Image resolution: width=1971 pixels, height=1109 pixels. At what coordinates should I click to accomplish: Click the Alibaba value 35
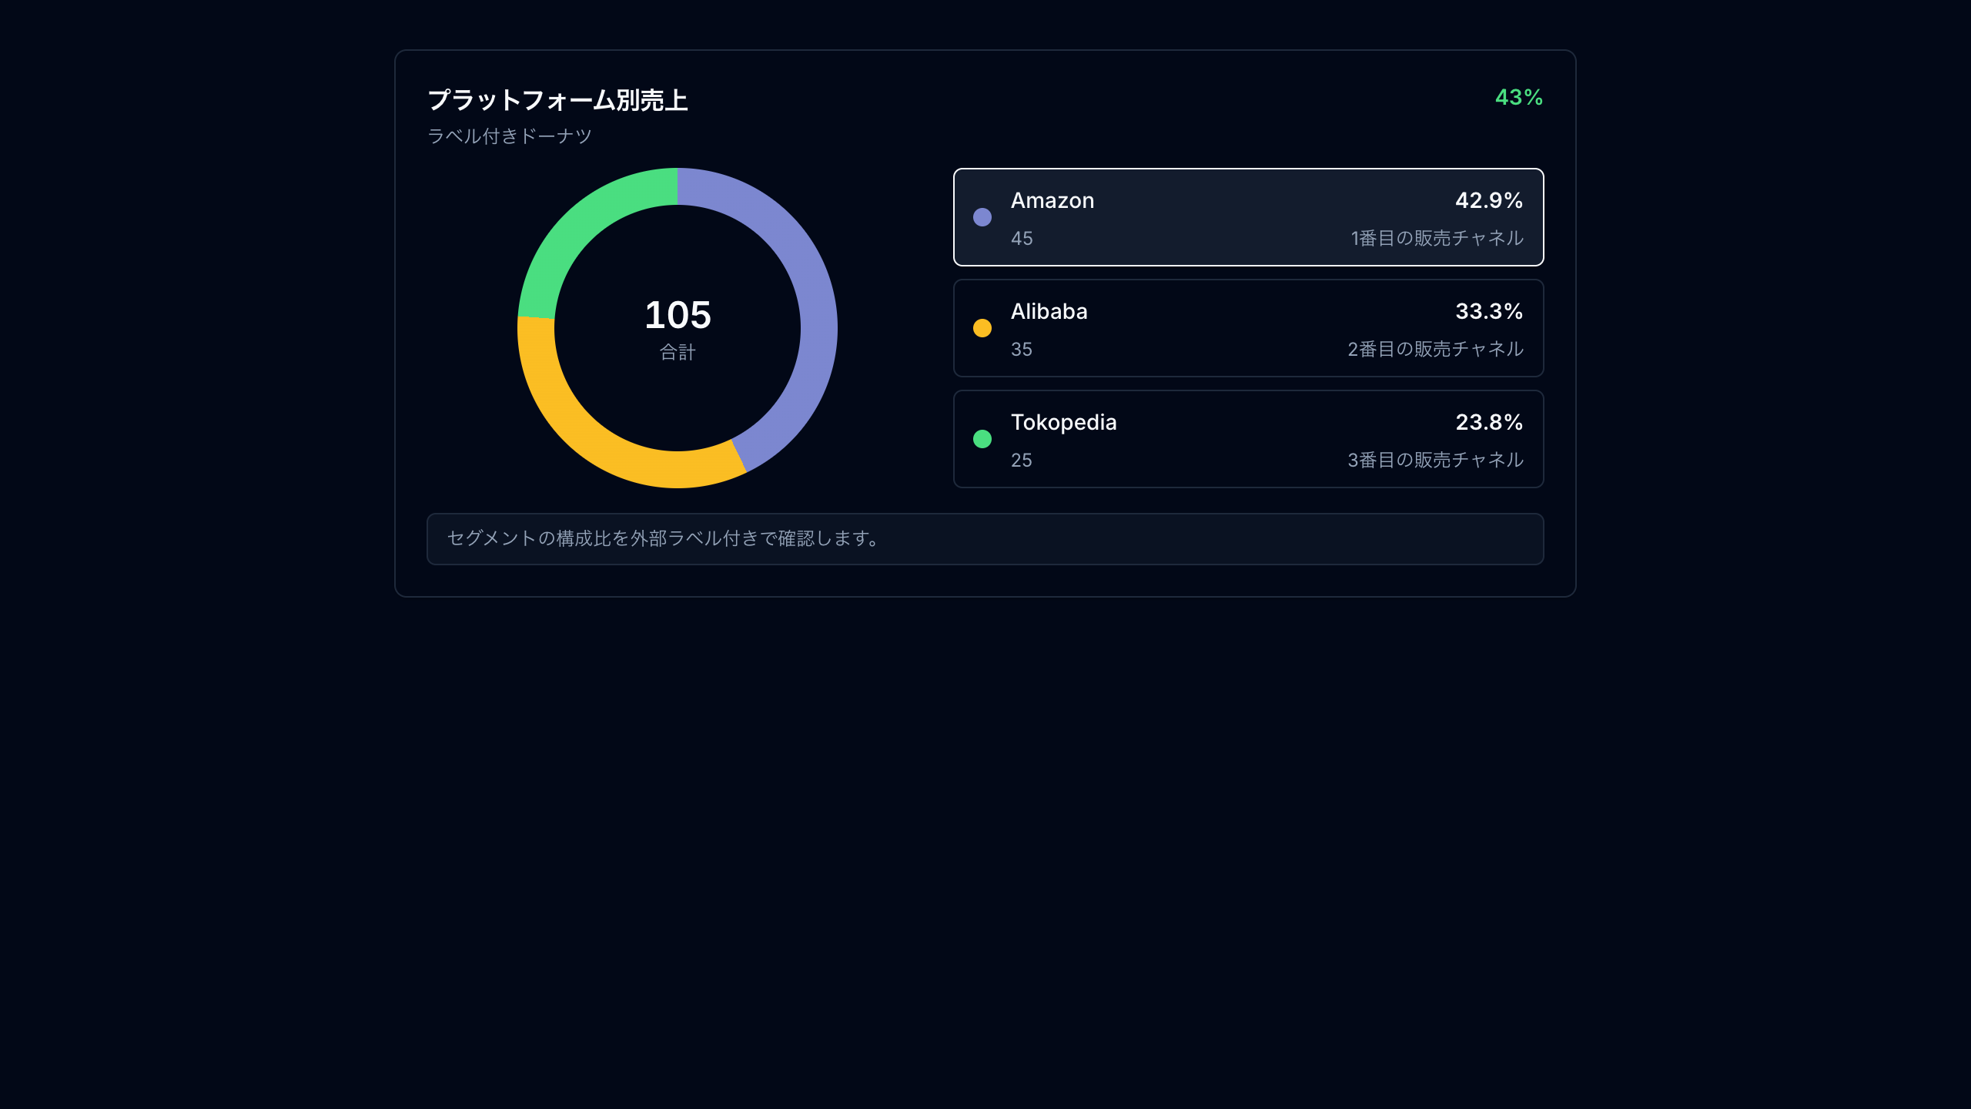pos(1022,350)
